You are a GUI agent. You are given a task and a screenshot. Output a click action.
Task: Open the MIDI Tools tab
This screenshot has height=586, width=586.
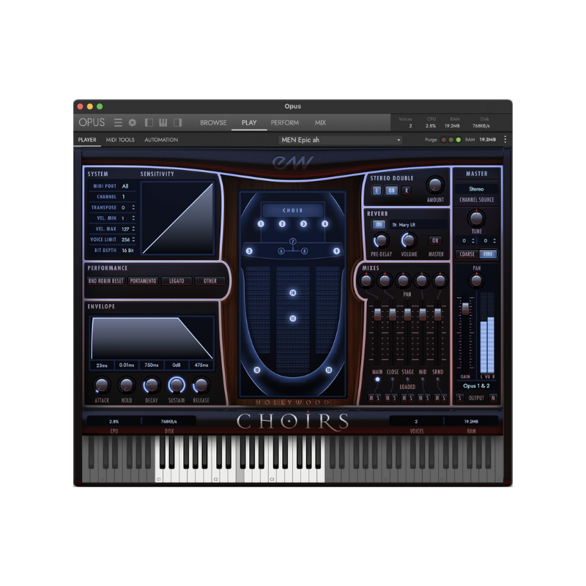coord(120,140)
